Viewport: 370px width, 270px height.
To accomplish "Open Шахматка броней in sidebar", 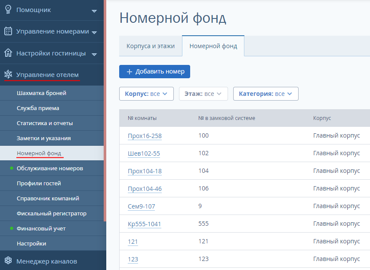I will click(52, 93).
